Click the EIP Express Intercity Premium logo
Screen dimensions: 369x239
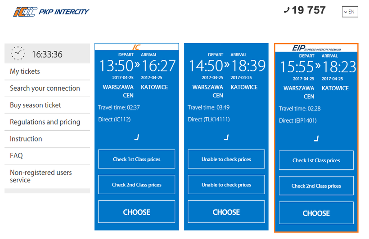[316, 48]
